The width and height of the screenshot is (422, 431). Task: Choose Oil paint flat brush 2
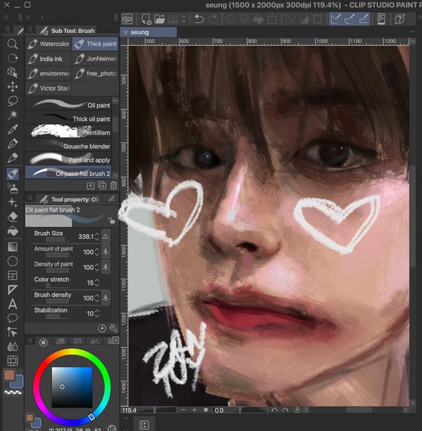[x=68, y=172]
